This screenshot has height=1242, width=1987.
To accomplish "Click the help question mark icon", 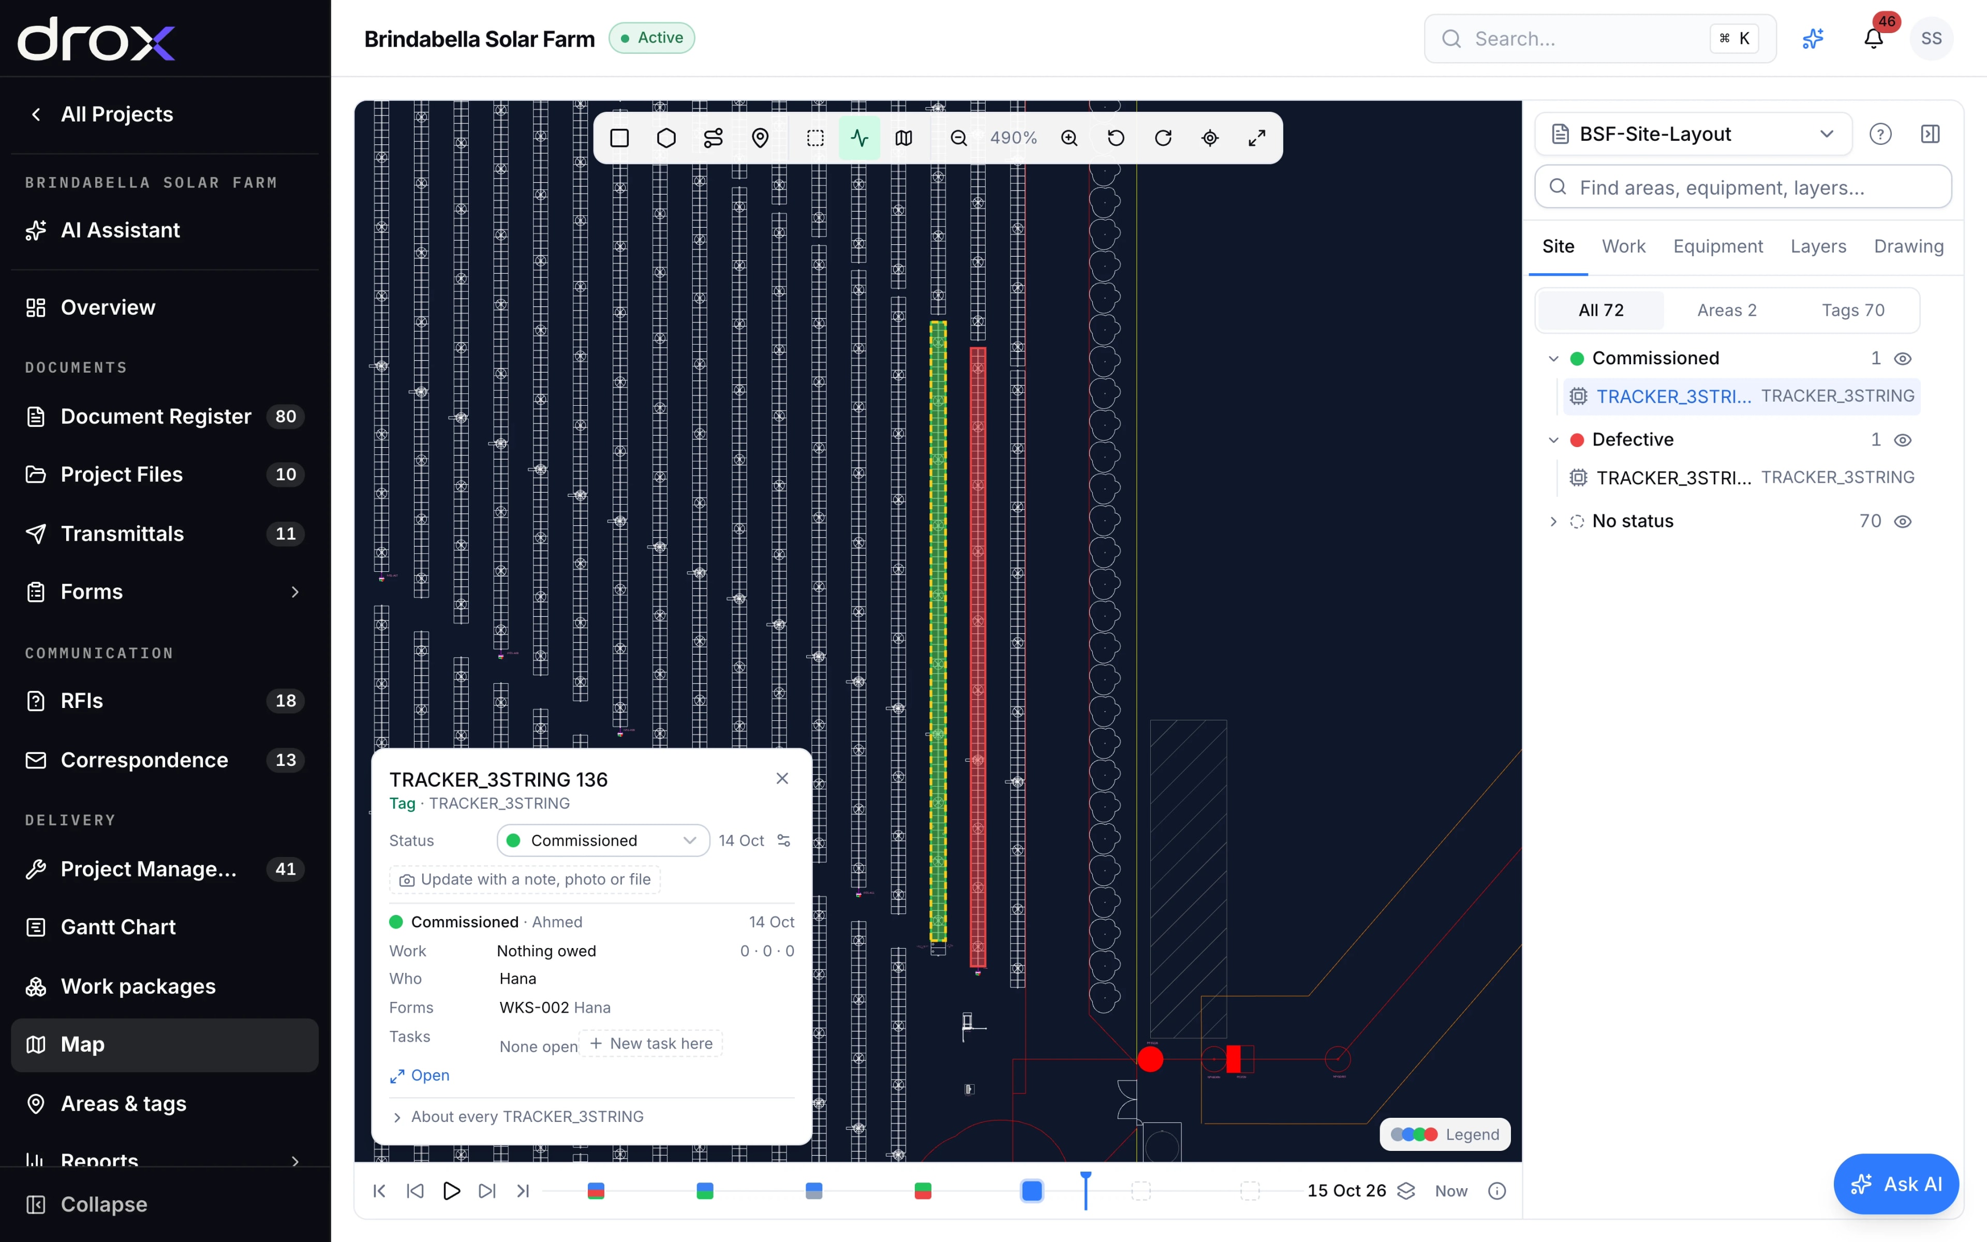I will 1880,134.
